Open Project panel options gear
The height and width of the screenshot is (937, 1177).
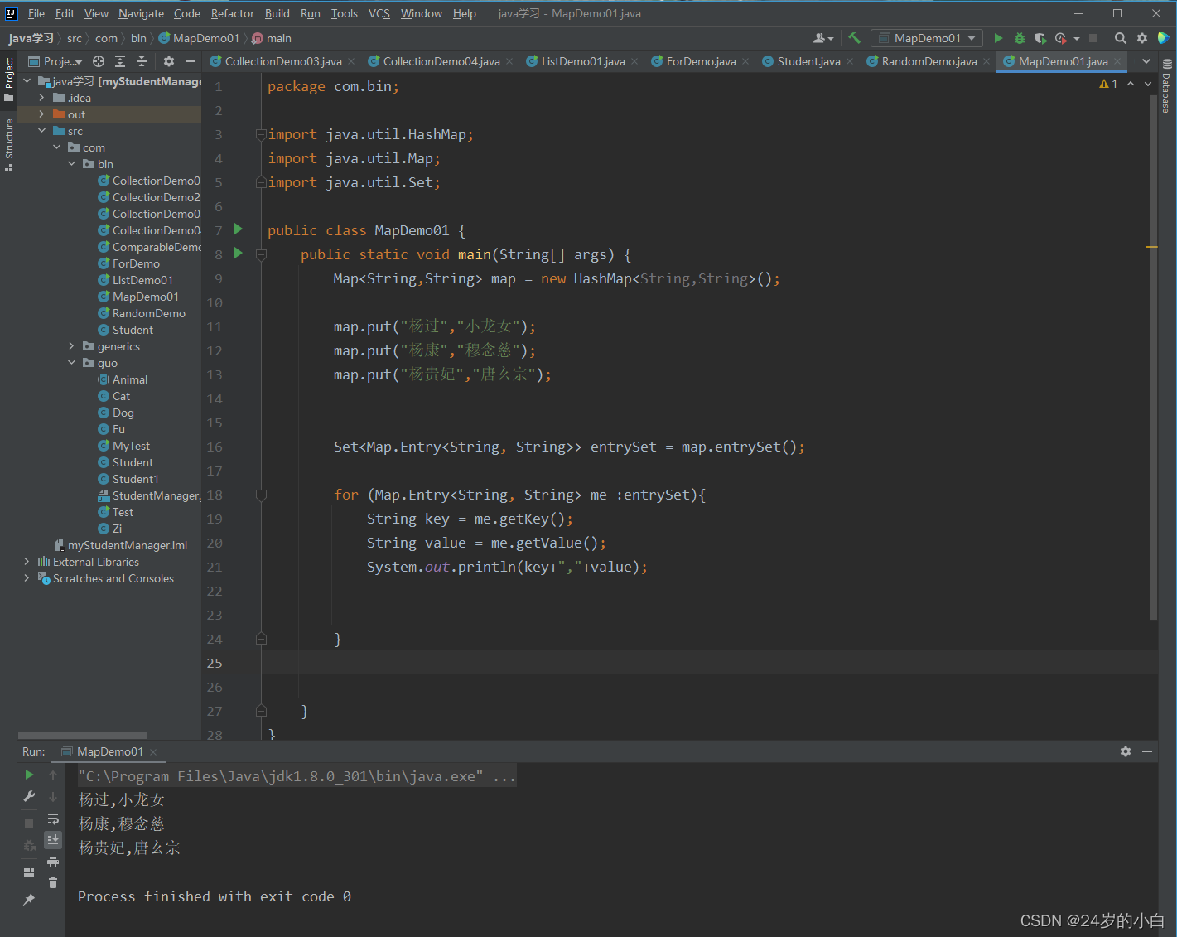169,61
